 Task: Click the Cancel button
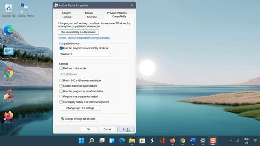pyautogui.click(x=107, y=129)
